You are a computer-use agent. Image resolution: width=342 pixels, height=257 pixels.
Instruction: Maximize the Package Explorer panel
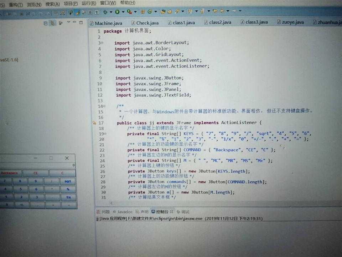[81, 22]
